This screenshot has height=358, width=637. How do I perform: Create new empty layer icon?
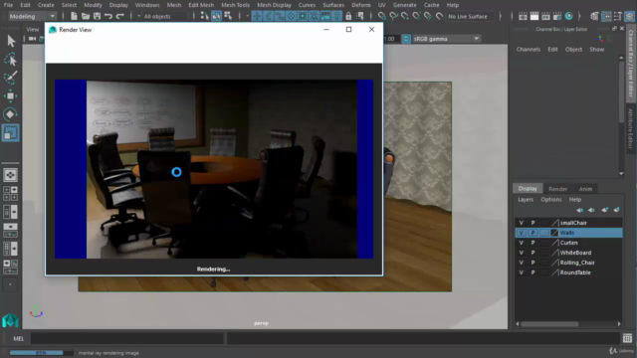click(605, 210)
